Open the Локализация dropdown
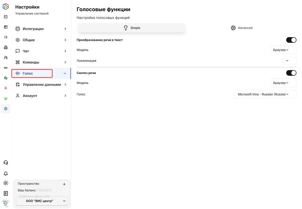The width and height of the screenshot is (302, 209). 289,61
